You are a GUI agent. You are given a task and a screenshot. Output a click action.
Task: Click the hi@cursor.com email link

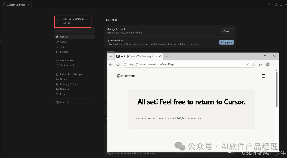(x=189, y=118)
